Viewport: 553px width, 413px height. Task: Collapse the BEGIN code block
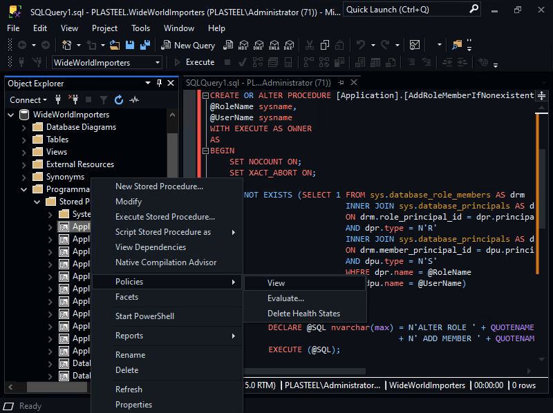click(x=205, y=151)
